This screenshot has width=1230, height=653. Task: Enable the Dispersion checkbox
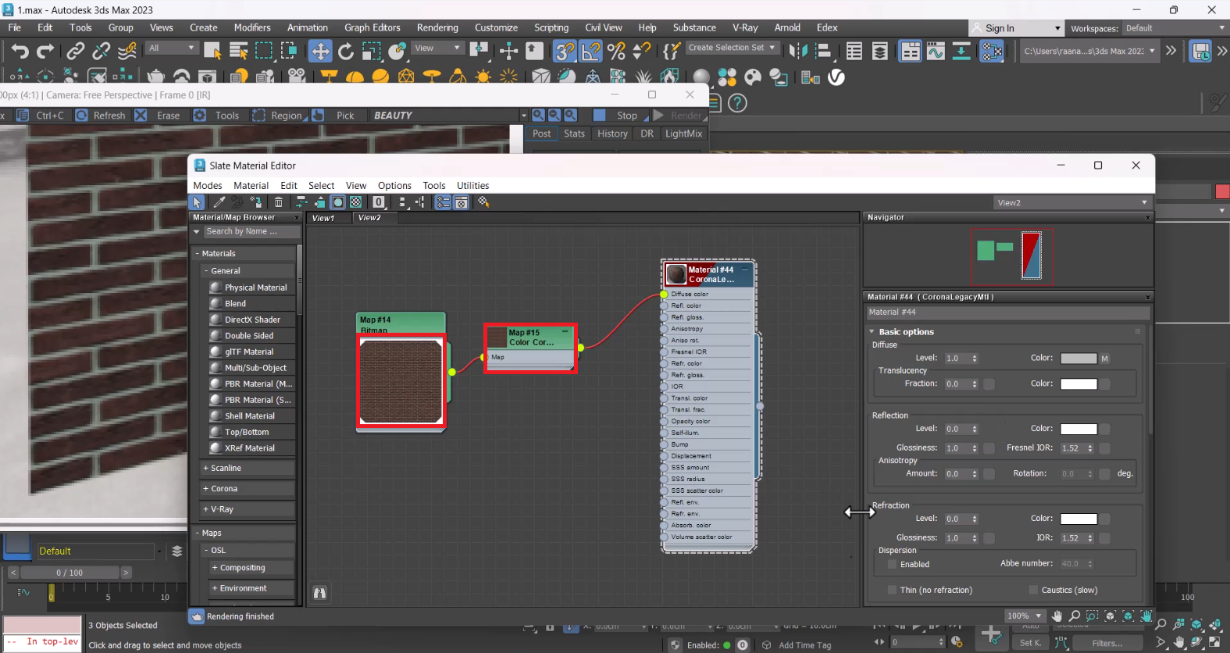coord(892,564)
